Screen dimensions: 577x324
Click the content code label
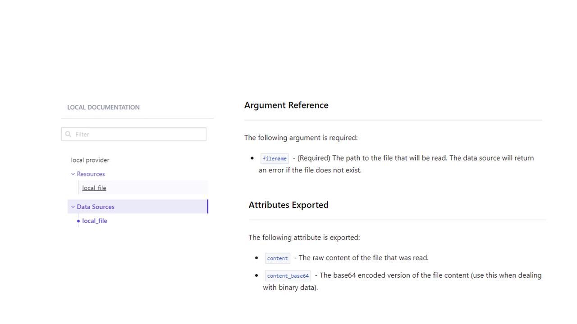click(x=277, y=258)
